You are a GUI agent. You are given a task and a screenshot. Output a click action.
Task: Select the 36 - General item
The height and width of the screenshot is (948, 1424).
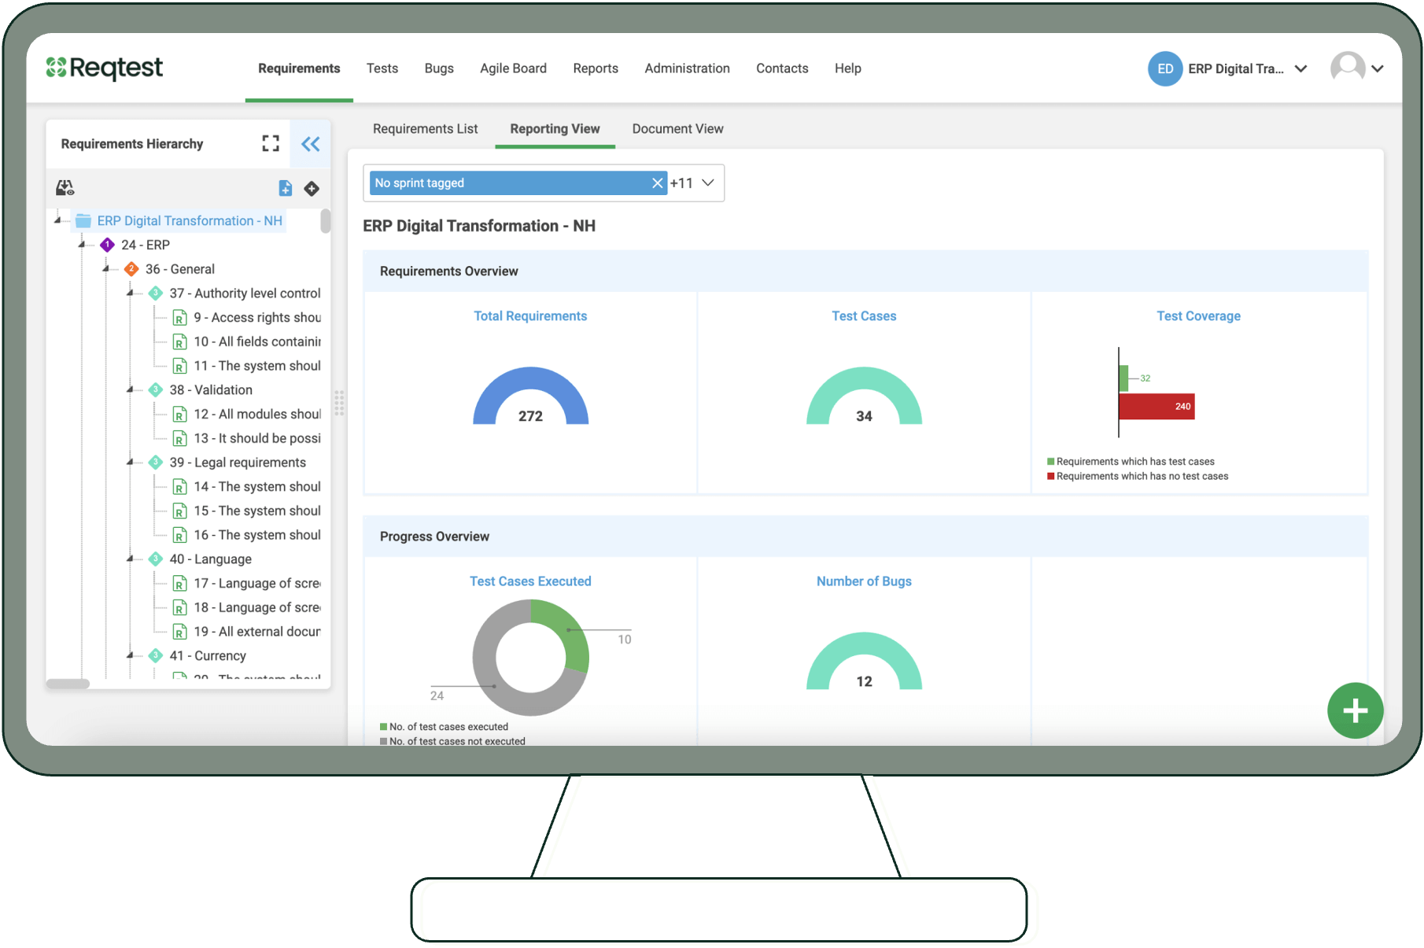180,269
